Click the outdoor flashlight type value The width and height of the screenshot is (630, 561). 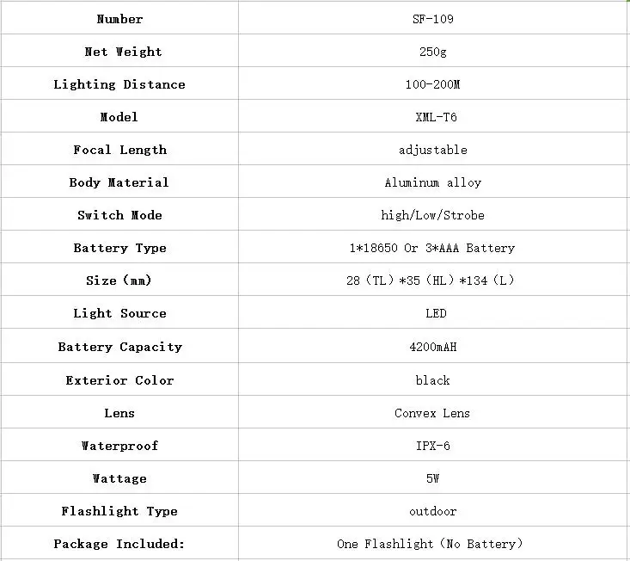click(x=433, y=511)
